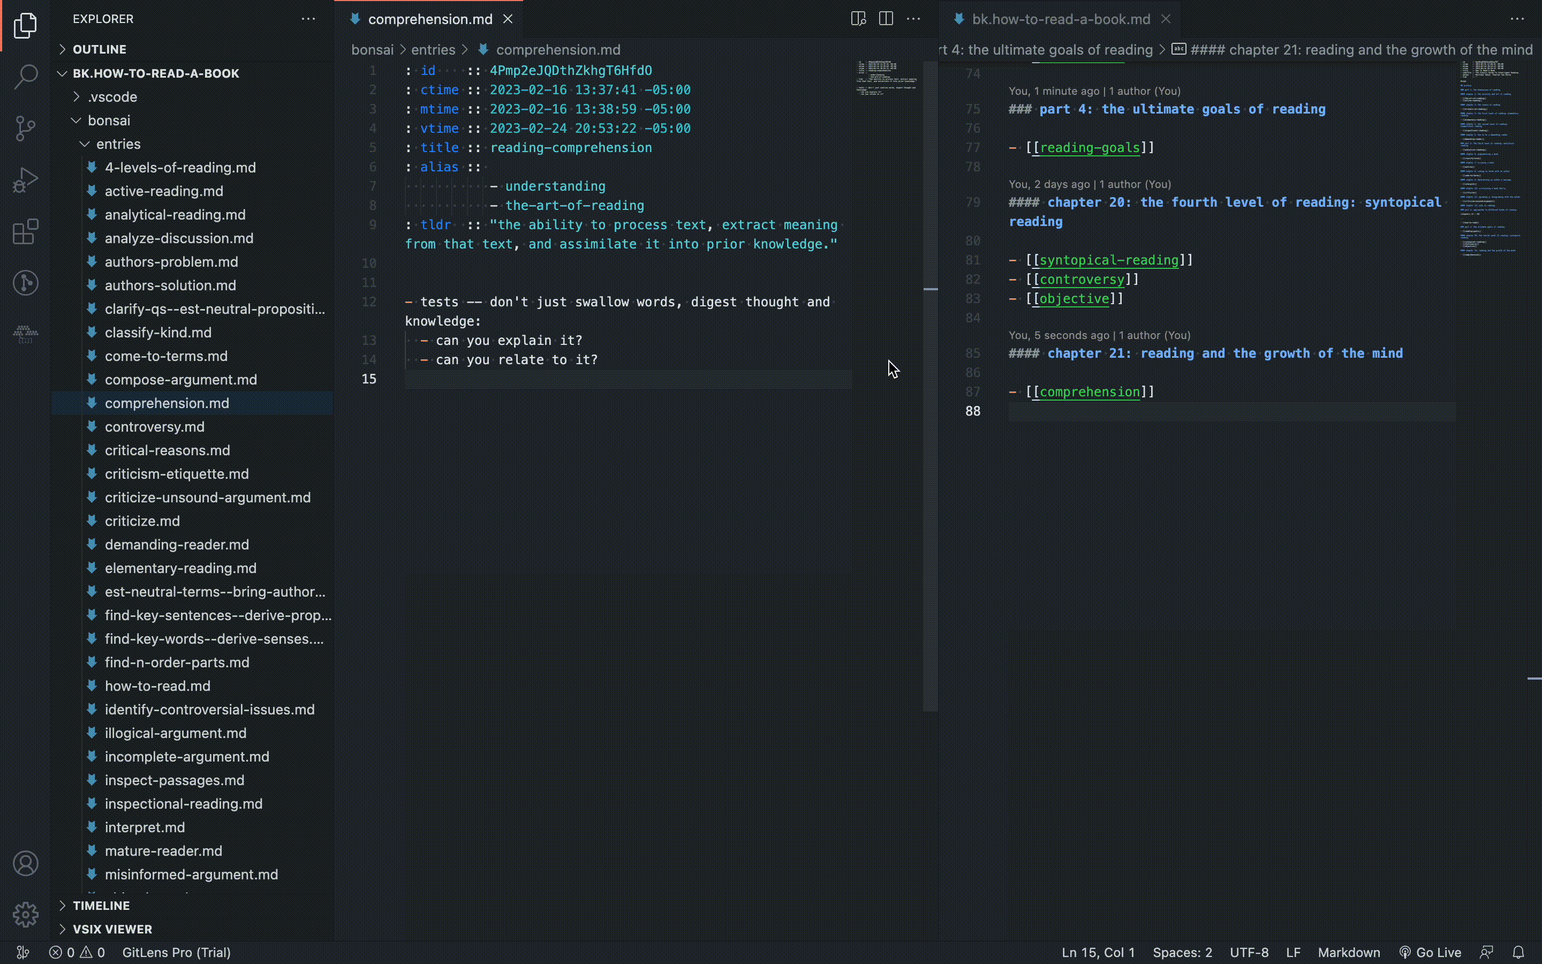The height and width of the screenshot is (964, 1542).
Task: Collapse the bonsai folder
Action: pos(192,120)
